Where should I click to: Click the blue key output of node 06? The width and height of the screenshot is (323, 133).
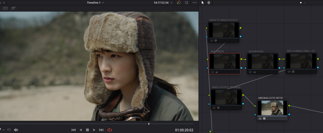tap(289, 114)
